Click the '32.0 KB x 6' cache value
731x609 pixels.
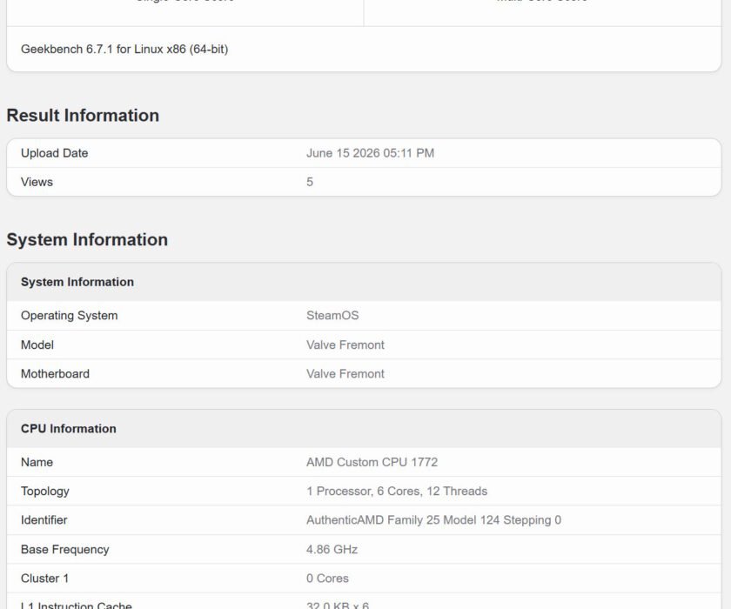pyautogui.click(x=338, y=606)
